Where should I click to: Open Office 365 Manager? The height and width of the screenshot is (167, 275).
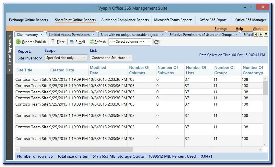point(251,20)
